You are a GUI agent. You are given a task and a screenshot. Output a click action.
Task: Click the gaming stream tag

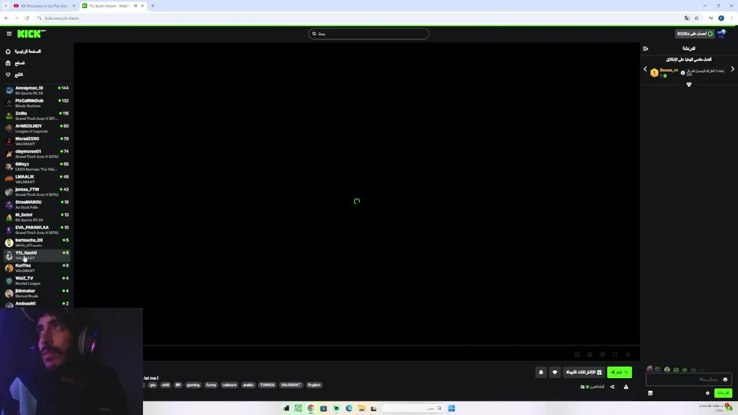(x=193, y=385)
